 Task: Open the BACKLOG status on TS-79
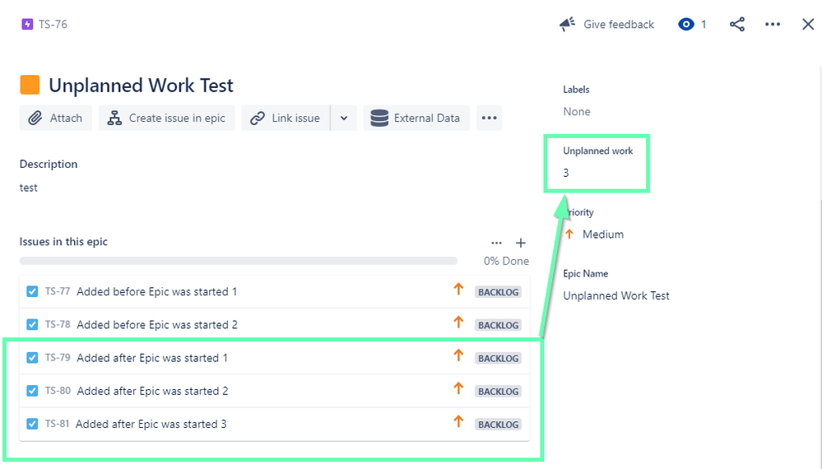(x=498, y=358)
